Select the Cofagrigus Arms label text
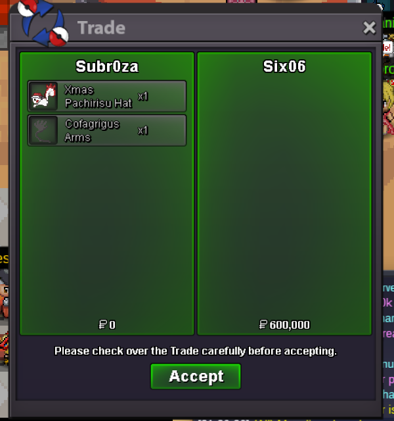This screenshot has width=394, height=421. (92, 130)
